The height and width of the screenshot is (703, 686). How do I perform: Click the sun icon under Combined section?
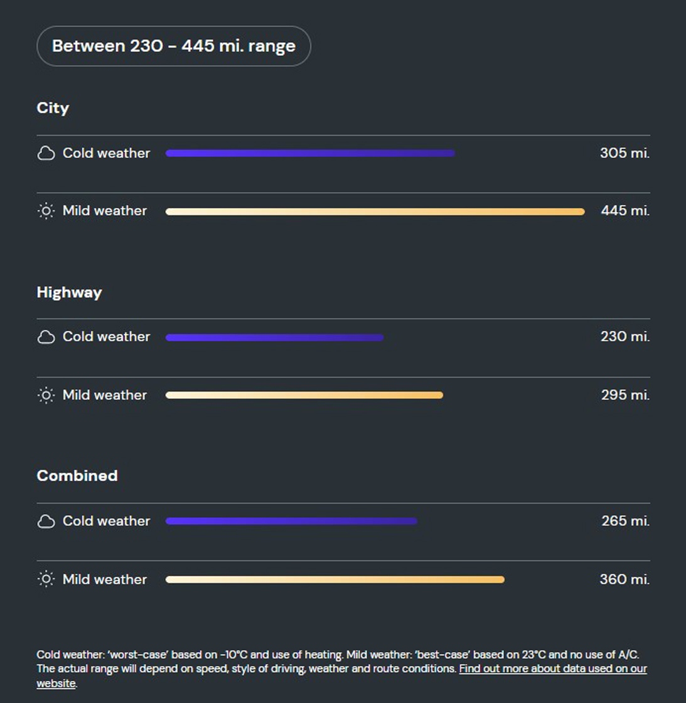click(x=46, y=579)
